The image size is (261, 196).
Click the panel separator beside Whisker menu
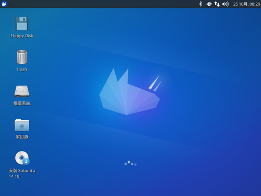pyautogui.click(x=10, y=4)
